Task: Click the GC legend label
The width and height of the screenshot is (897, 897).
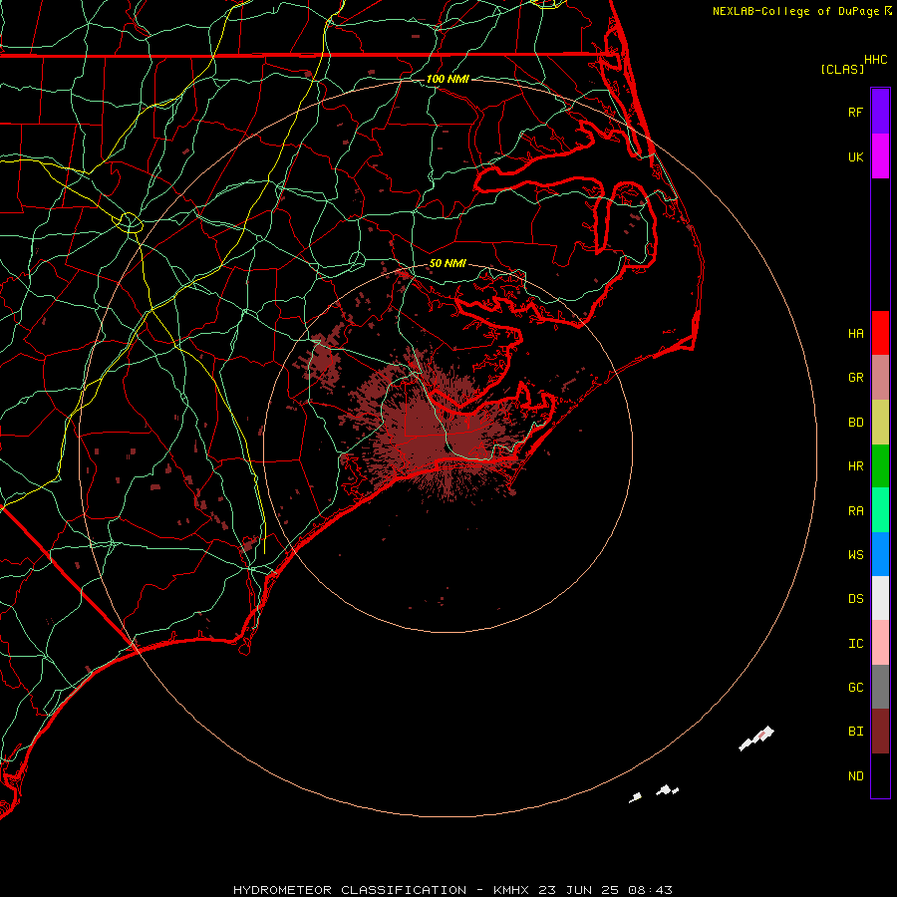Action: (855, 687)
